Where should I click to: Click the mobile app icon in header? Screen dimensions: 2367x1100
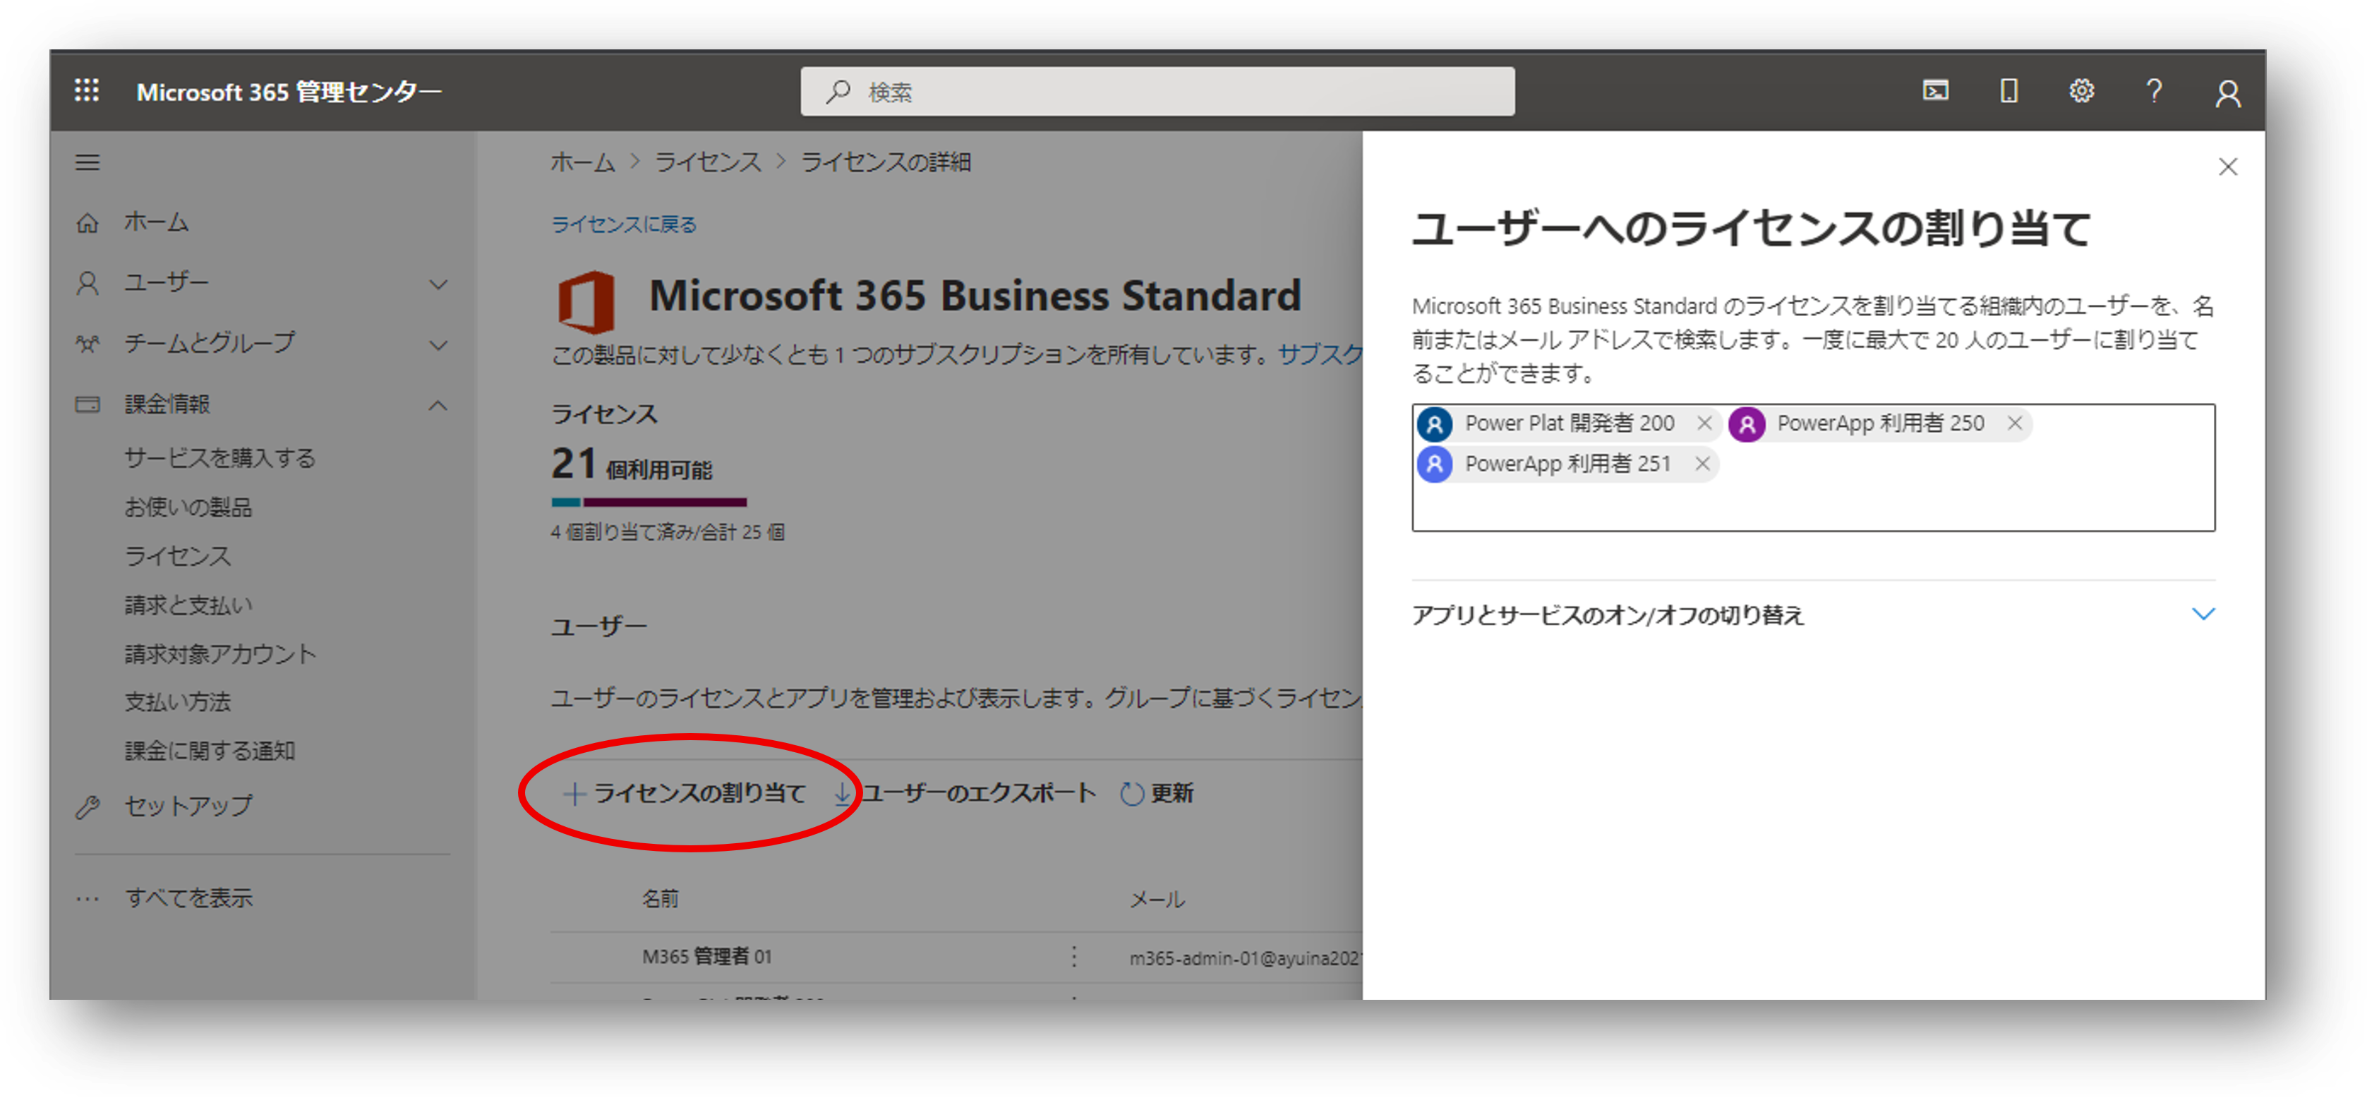(x=2008, y=90)
